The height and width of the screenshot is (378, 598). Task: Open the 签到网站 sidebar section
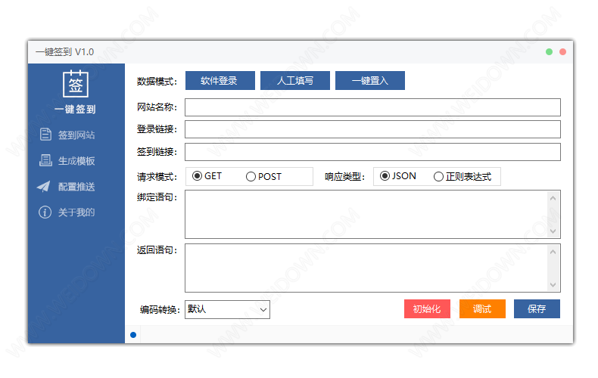[76, 135]
